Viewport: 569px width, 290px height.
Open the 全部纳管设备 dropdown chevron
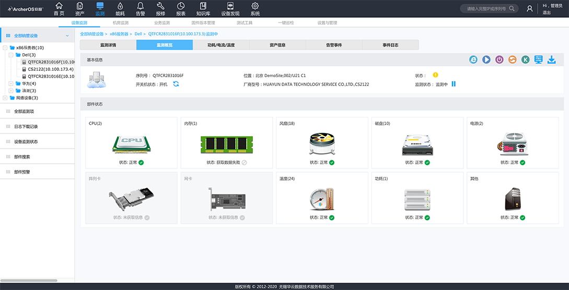point(67,36)
